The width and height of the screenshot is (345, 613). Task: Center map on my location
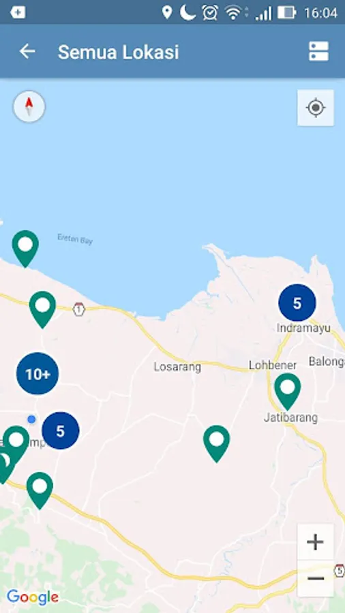click(316, 108)
